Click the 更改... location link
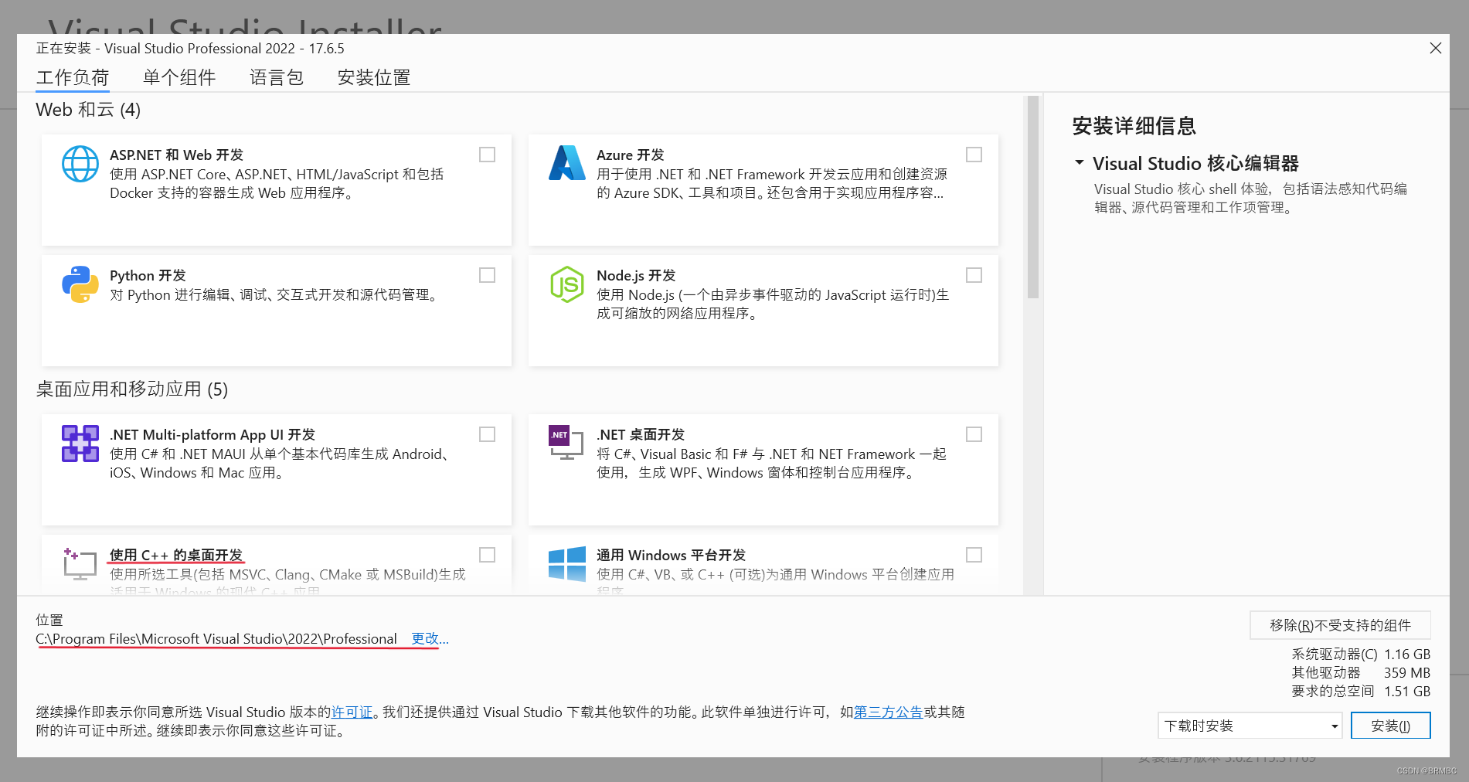1469x782 pixels. (430, 639)
